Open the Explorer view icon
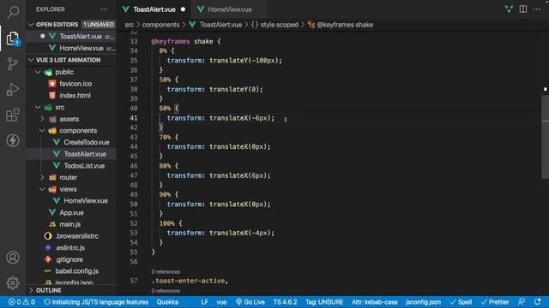The height and width of the screenshot is (308, 549). point(13,38)
